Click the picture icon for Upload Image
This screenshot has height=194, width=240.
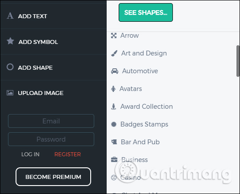(x=10, y=93)
